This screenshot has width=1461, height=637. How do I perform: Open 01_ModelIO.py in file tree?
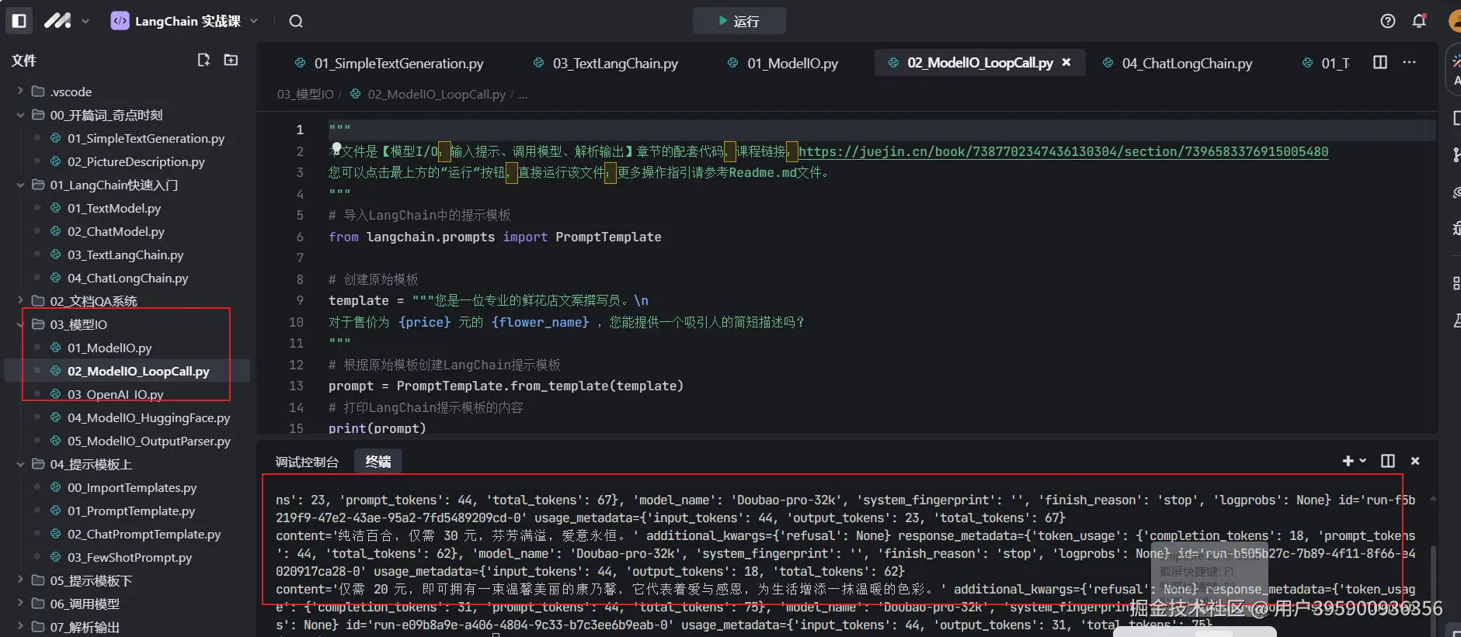pos(110,348)
